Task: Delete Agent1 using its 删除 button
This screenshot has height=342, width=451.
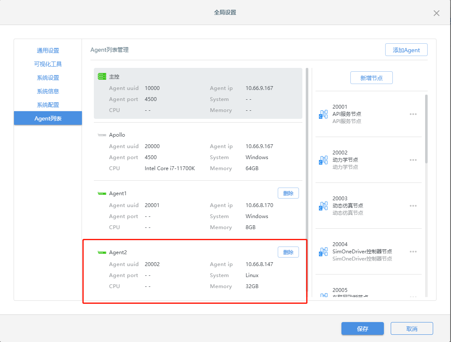Action: (288, 193)
